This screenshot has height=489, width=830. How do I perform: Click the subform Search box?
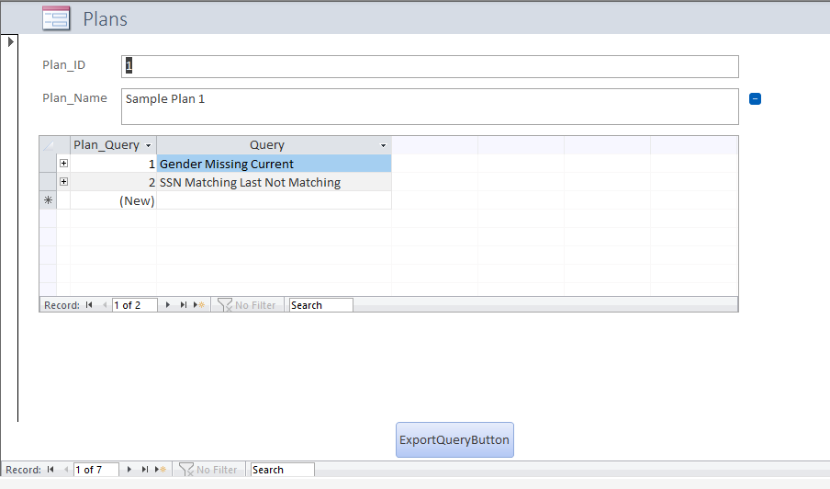(320, 305)
